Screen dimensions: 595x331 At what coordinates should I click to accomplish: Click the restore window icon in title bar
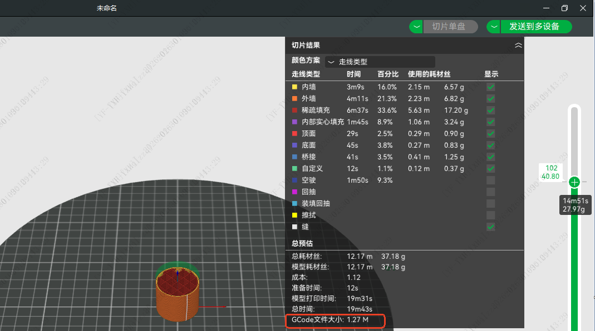click(564, 8)
